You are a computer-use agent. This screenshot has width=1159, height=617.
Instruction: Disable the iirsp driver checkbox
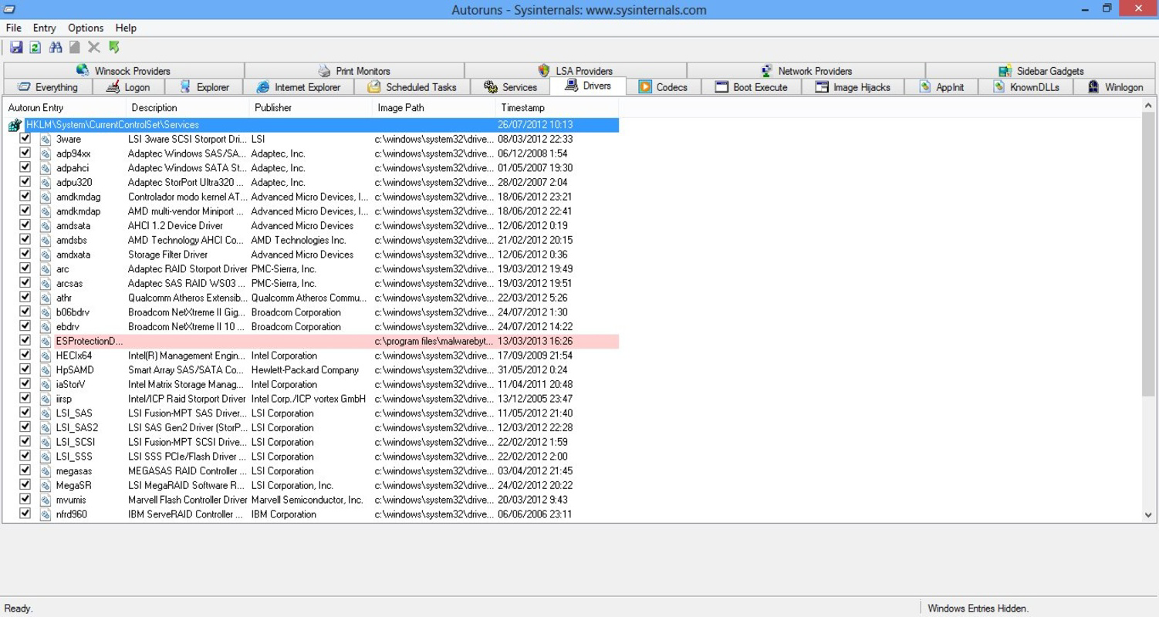(25, 398)
